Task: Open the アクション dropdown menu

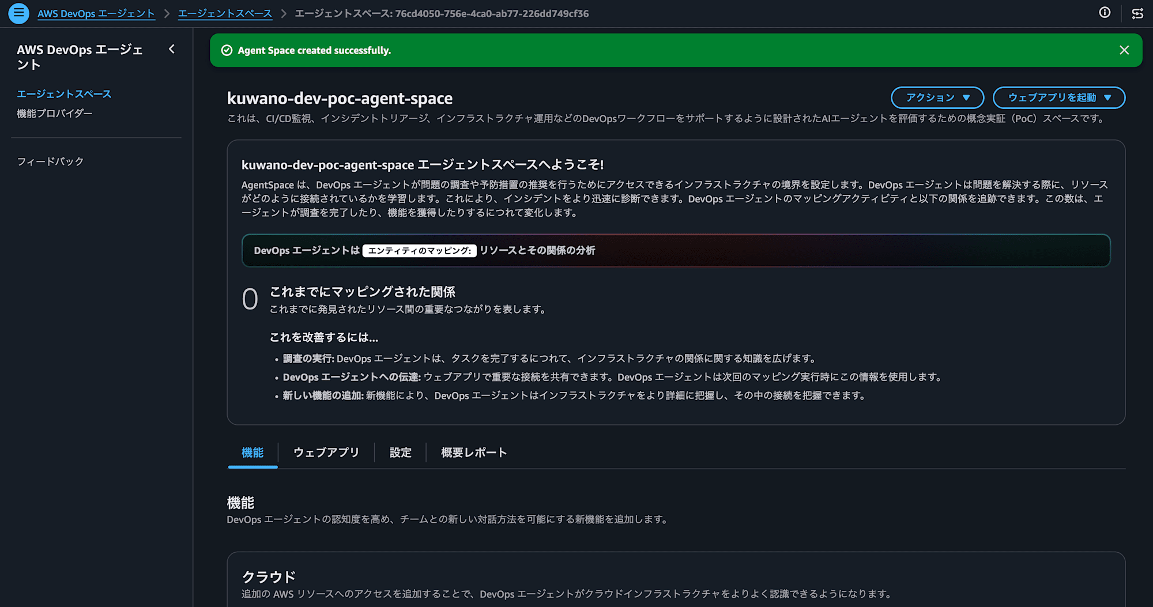Action: 937,97
